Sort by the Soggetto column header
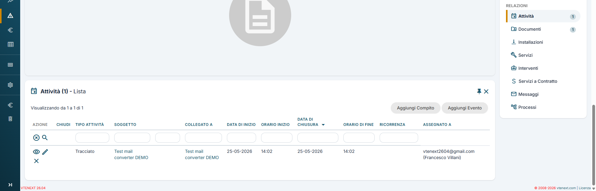596x191 pixels. tap(125, 125)
